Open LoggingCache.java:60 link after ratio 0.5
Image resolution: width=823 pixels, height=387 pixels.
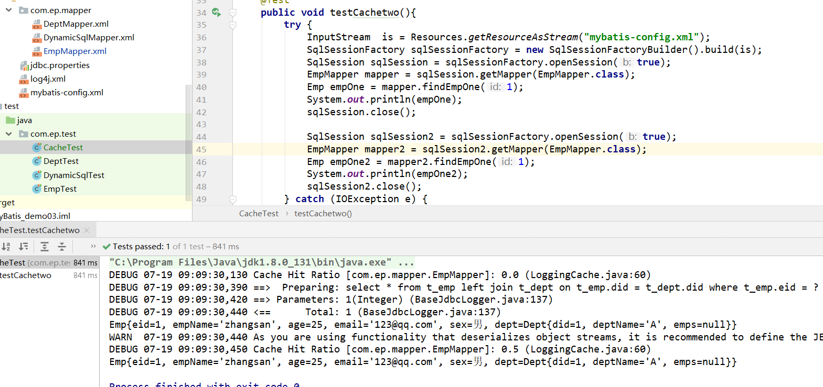(x=587, y=349)
